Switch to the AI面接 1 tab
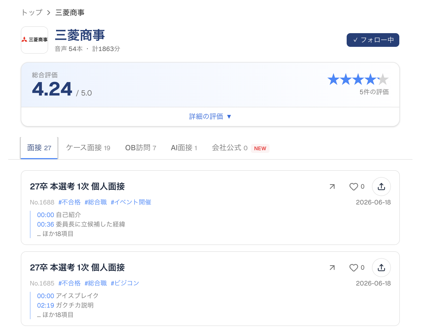Image resolution: width=428 pixels, height=331 pixels. pos(184,148)
